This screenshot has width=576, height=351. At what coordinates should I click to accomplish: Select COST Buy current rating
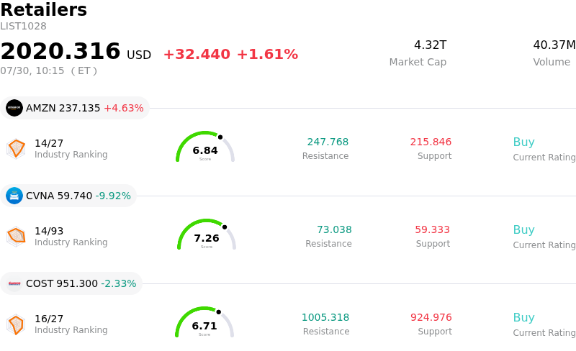524,318
